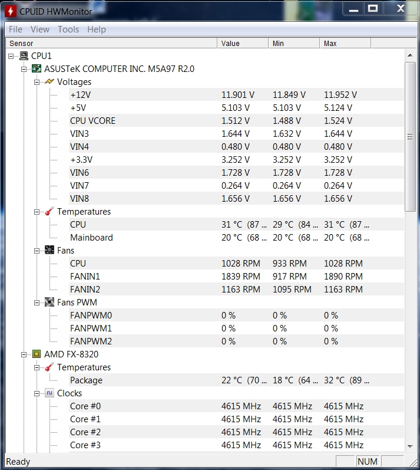Select the Mainboard temperature row
This screenshot has height=470, width=420.
point(236,238)
